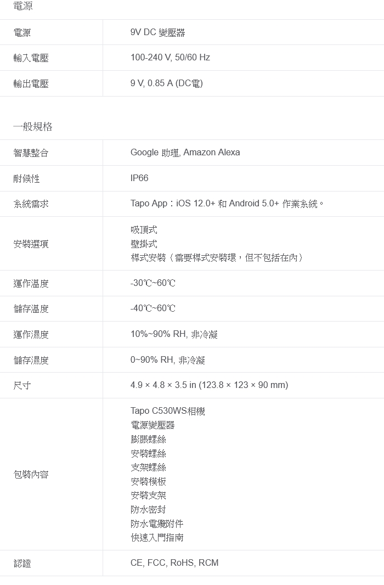
Task: Click Tapo C530WS相機 in package contents
Action: (168, 411)
